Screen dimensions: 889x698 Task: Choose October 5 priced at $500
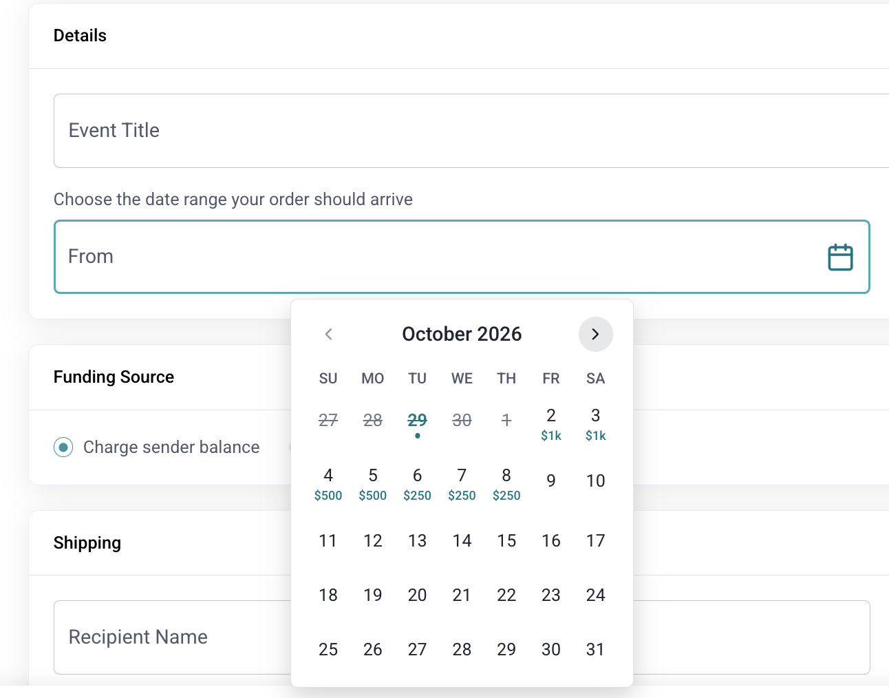(373, 484)
